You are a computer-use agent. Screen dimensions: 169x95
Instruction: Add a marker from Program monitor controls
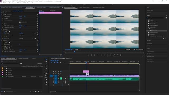[88, 55]
